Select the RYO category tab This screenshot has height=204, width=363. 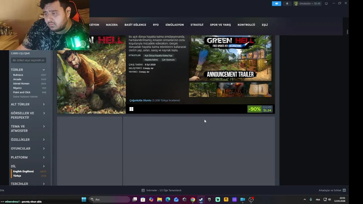point(156,25)
